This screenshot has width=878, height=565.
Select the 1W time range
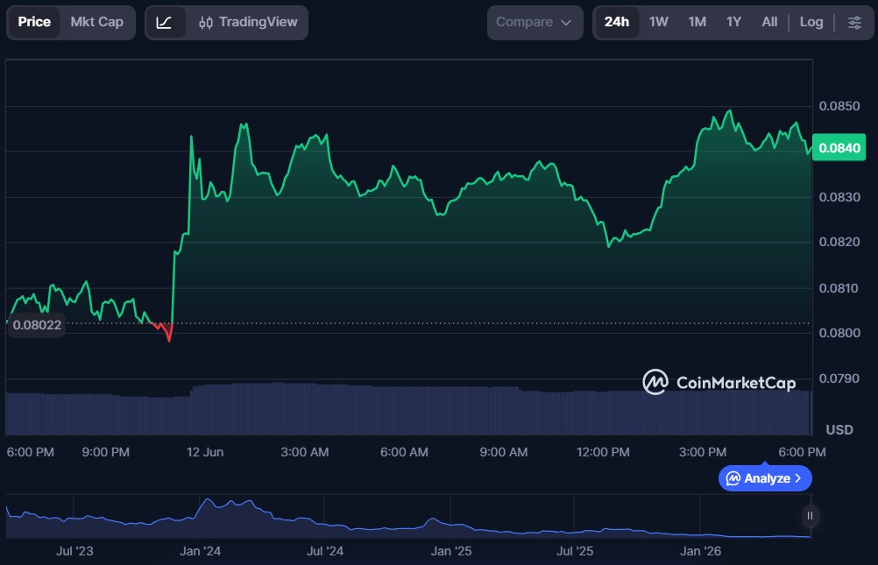(x=659, y=22)
